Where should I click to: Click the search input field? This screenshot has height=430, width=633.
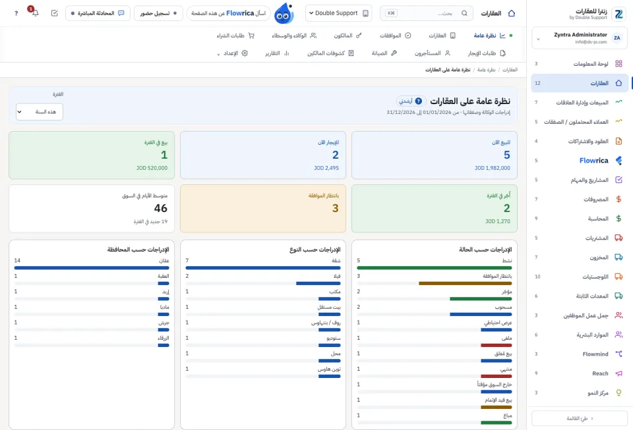tap(427, 13)
